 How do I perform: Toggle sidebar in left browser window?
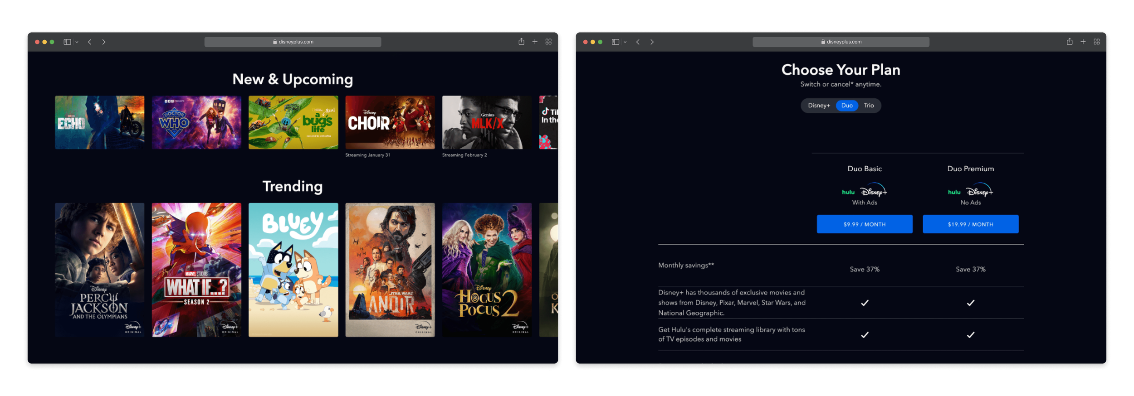click(x=67, y=42)
